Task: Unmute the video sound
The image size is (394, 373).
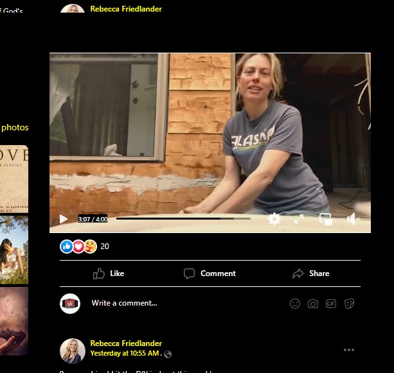Action: pos(353,219)
